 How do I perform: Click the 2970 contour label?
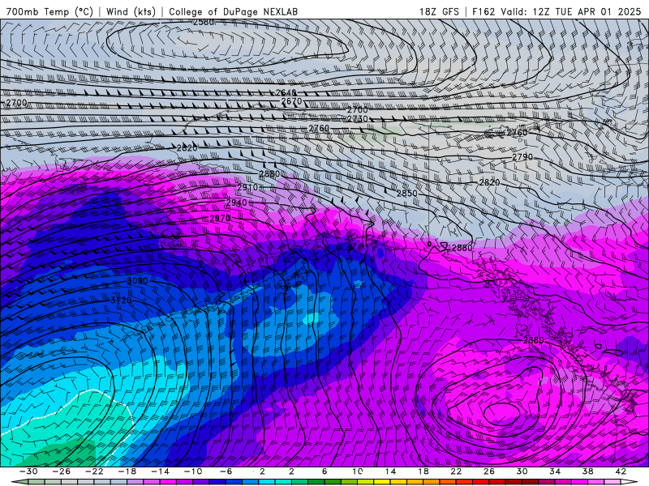coord(220,218)
